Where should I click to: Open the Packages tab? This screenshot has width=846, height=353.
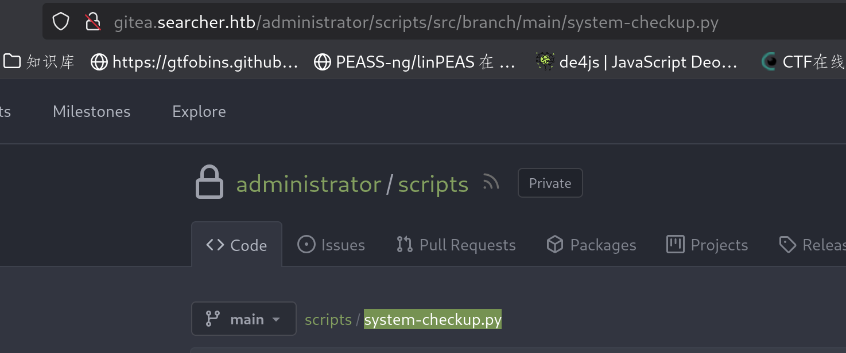[592, 245]
